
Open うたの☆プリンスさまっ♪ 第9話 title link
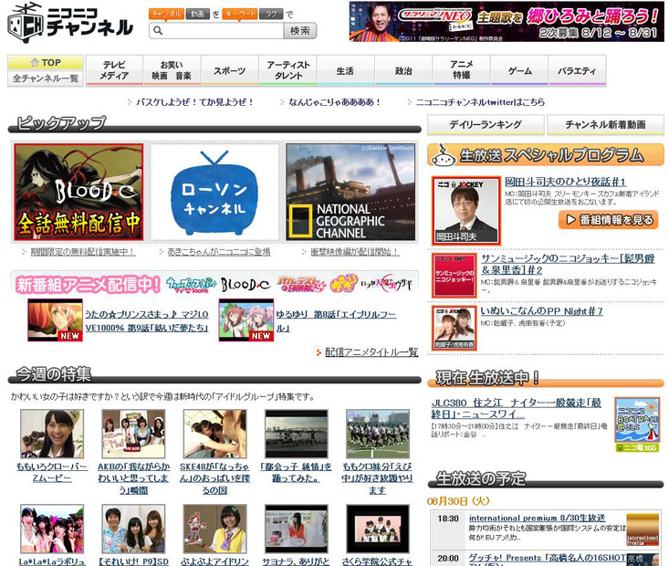(147, 321)
